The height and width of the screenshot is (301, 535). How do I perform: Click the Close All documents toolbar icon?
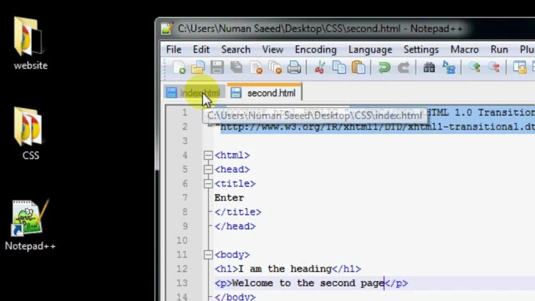pyautogui.click(x=275, y=67)
